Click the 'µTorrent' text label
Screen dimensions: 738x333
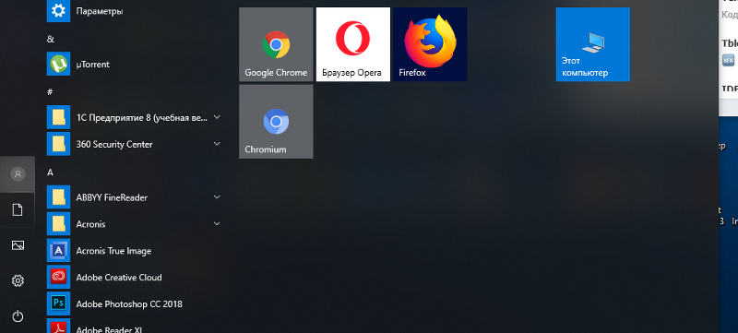[x=93, y=65]
